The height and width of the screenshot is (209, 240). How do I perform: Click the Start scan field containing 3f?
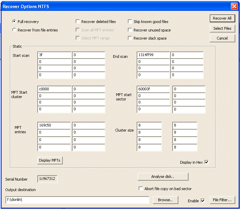[x=54, y=55]
